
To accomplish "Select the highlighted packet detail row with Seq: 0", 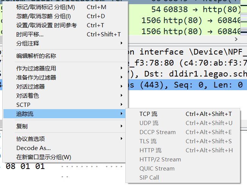I will tap(189, 85).
